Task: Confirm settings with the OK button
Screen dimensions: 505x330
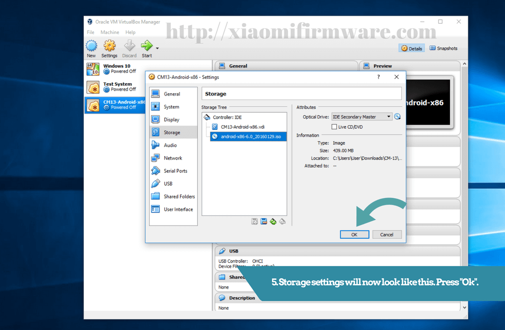Action: [354, 234]
